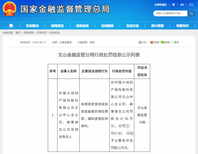Click table header 作出决定机关
198x154 pixels.
(142, 71)
